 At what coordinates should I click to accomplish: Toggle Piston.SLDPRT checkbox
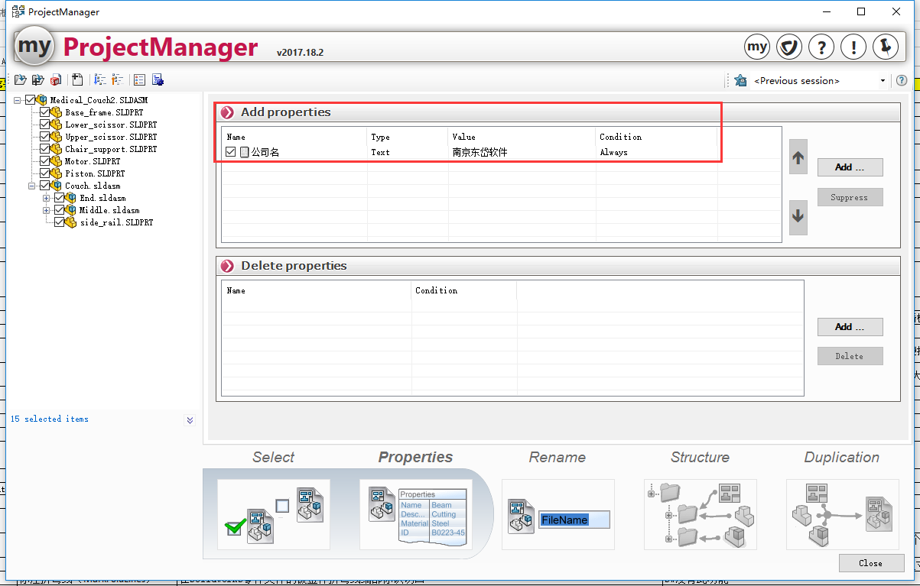tap(44, 173)
